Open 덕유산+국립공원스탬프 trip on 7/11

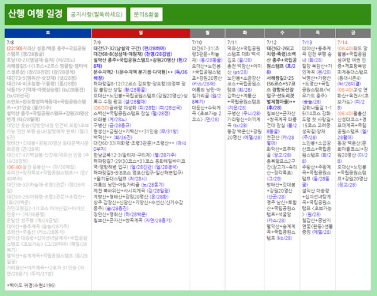244,54
